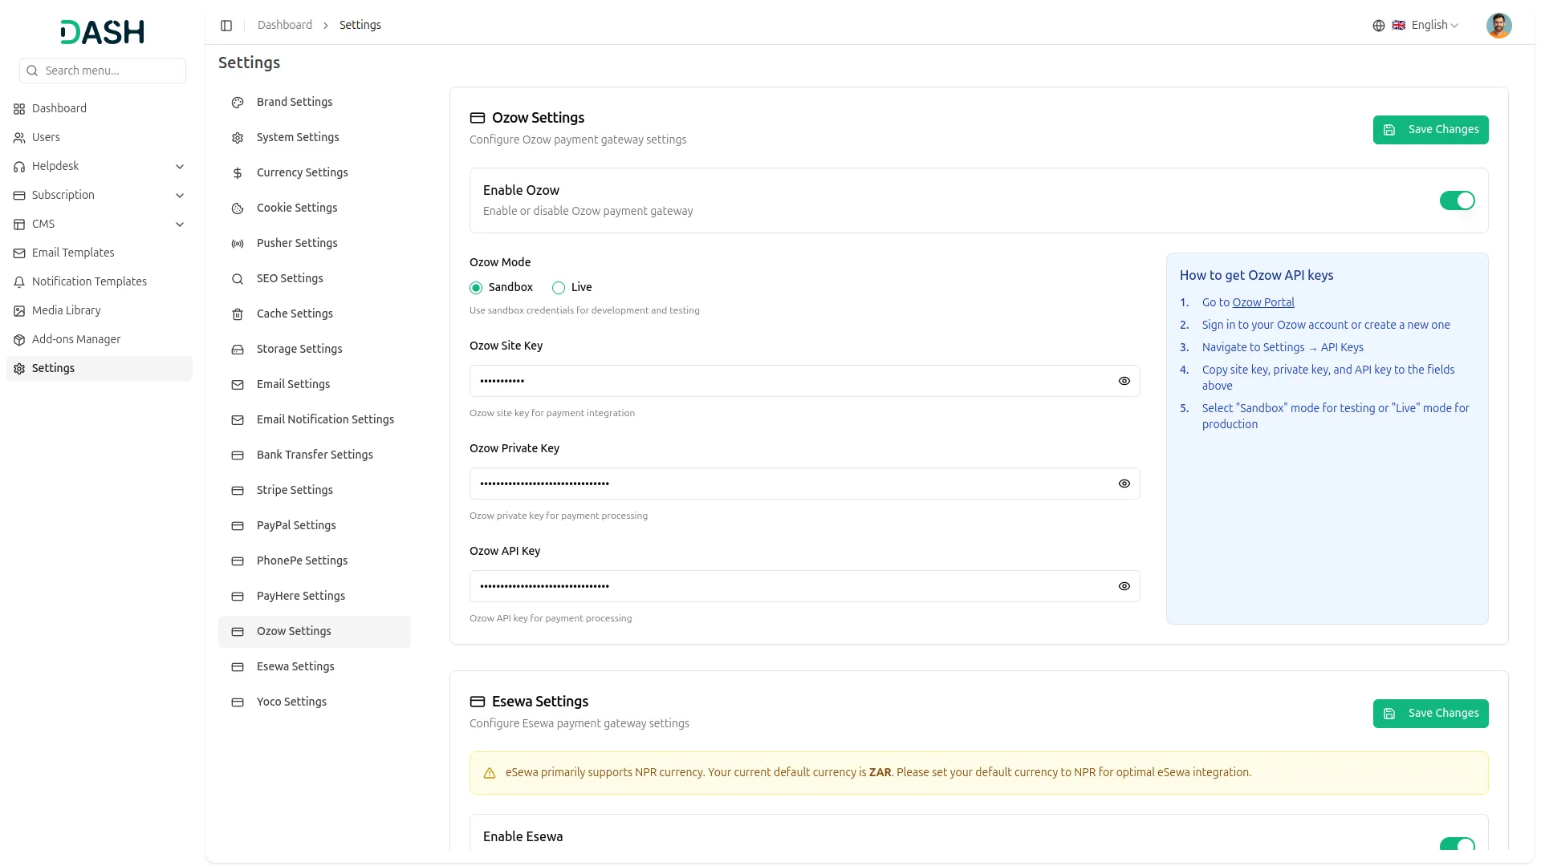The image size is (1541, 866).
Task: Click the "Ozow Mode" label
Action: point(500,262)
